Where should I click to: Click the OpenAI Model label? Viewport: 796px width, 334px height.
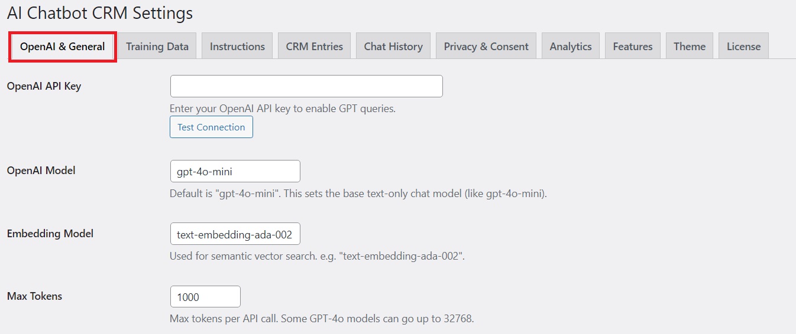(x=41, y=171)
